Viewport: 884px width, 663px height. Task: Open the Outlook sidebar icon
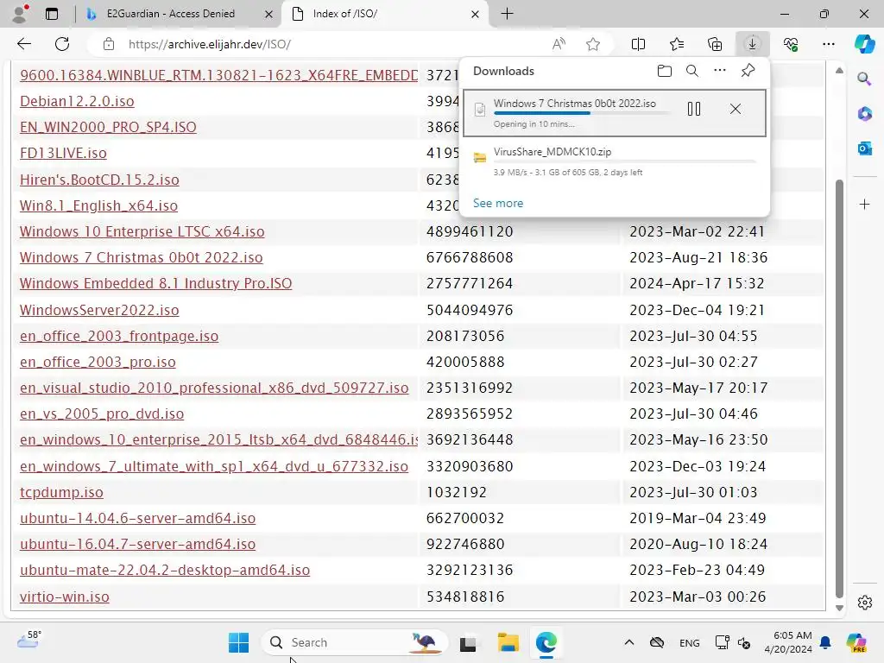[864, 148]
